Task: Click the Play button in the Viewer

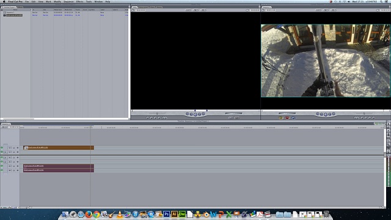Action: (x=195, y=114)
